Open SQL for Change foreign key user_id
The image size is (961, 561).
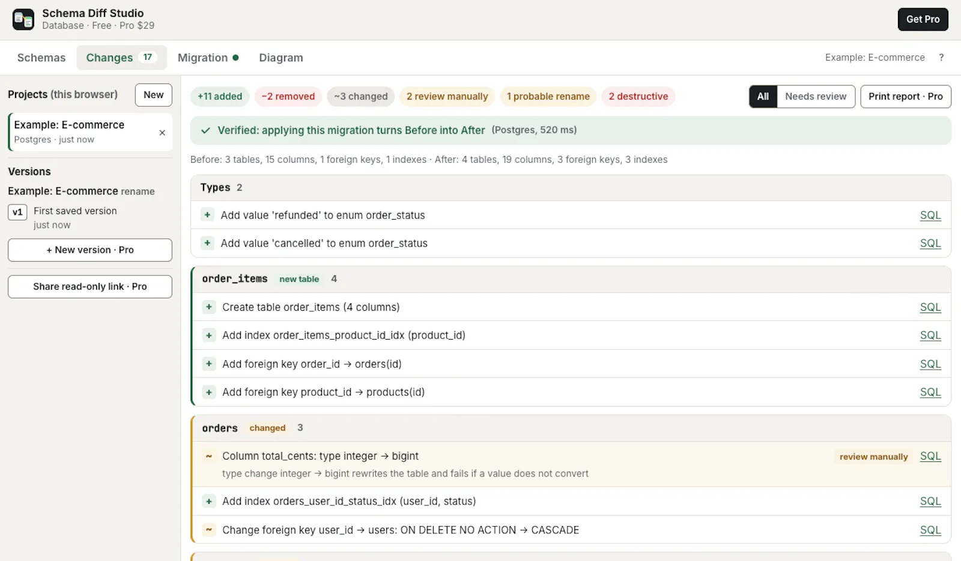pyautogui.click(x=930, y=530)
